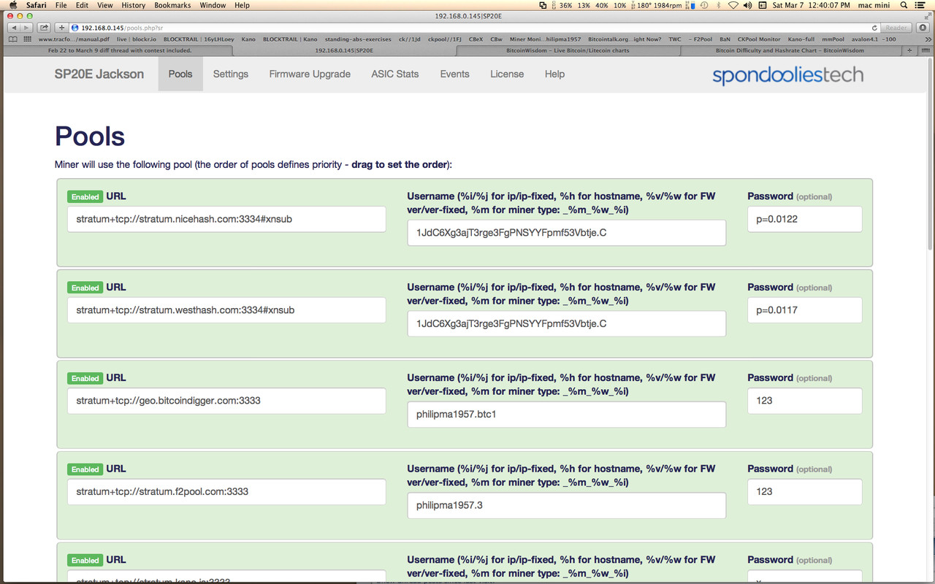Open the volume icon in menu bar

[x=749, y=5]
